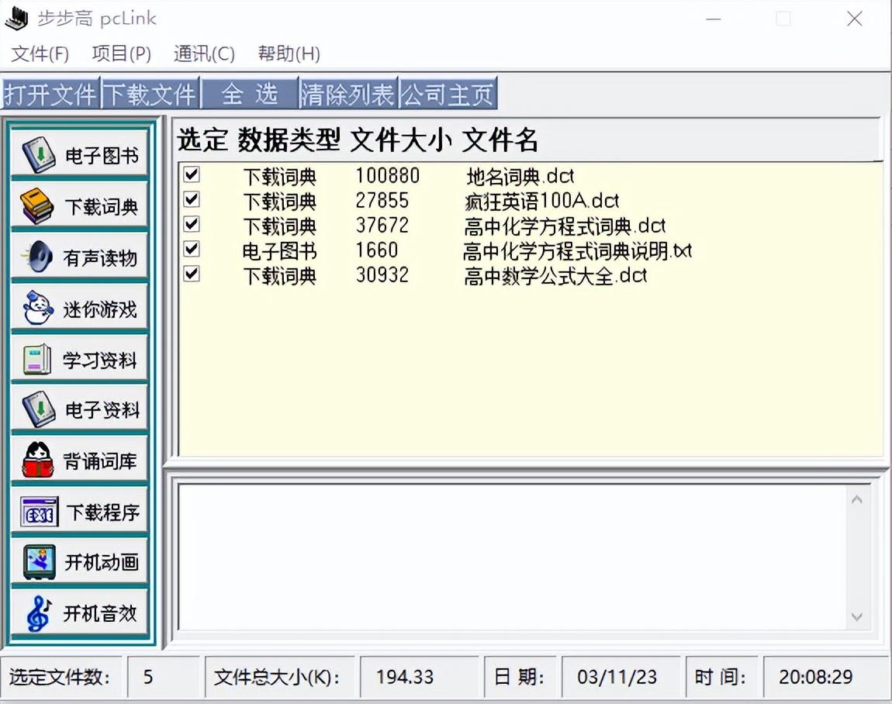
Task: Choose the 迷你游戏 mini games category
Action: [x=80, y=308]
